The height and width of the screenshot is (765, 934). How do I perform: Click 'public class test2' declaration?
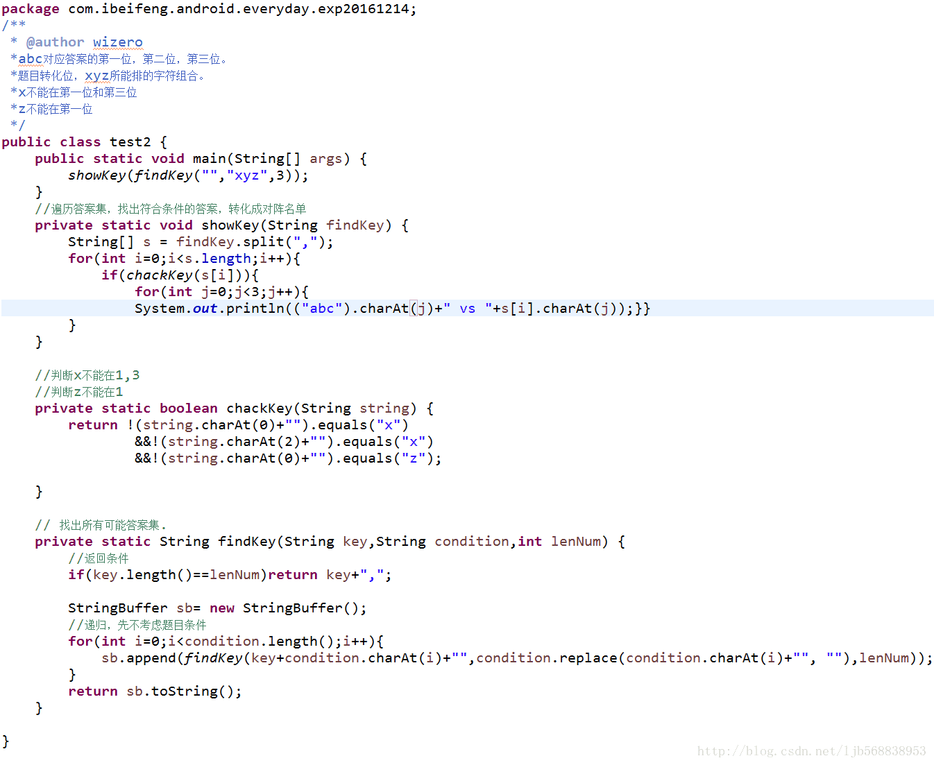pos(85,142)
